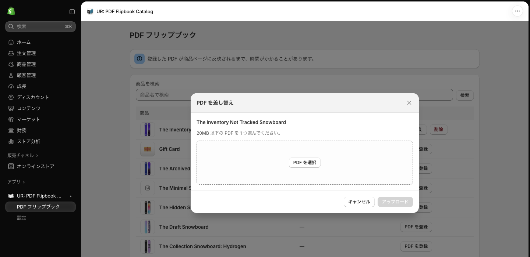The height and width of the screenshot is (257, 530).
Task: Click the ホーム home icon
Action: 11,42
